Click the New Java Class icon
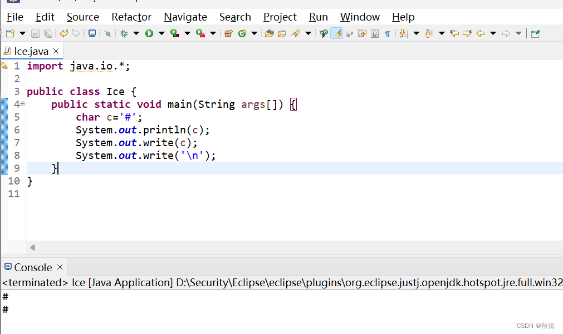 [x=242, y=33]
